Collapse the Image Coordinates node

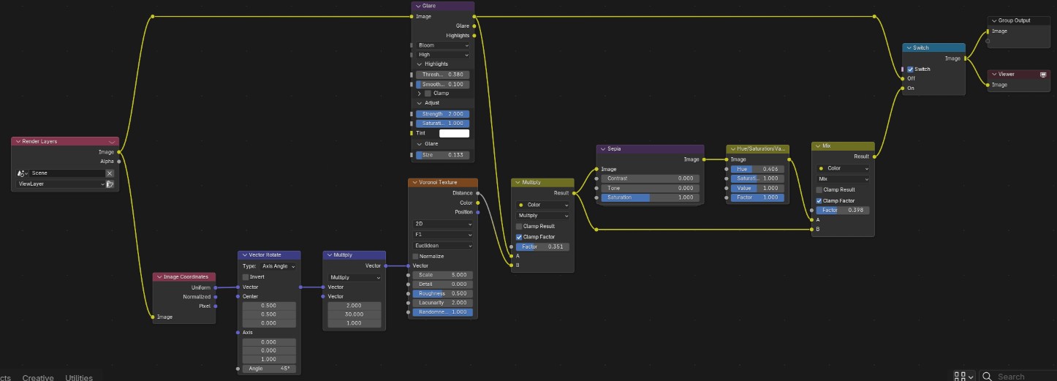click(x=159, y=277)
